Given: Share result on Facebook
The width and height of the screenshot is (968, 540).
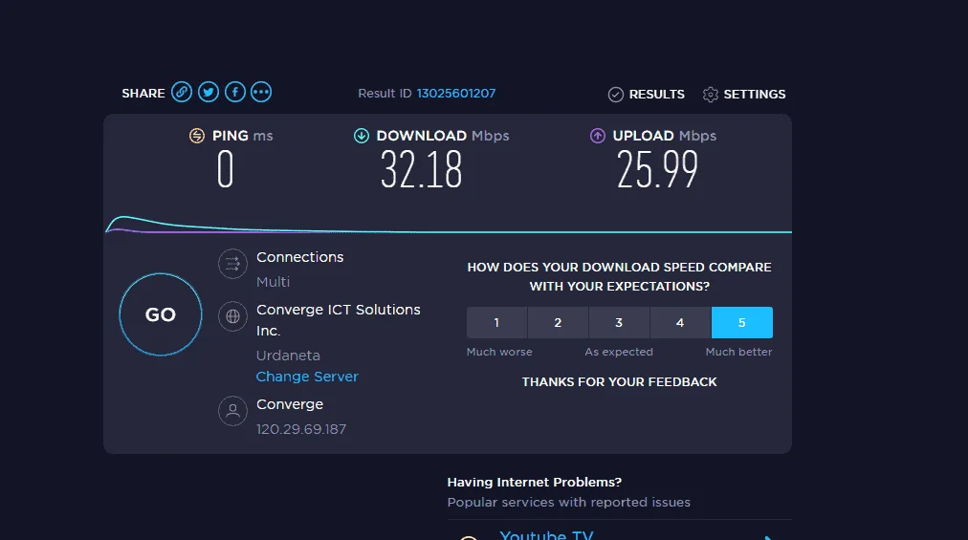Looking at the screenshot, I should (235, 93).
